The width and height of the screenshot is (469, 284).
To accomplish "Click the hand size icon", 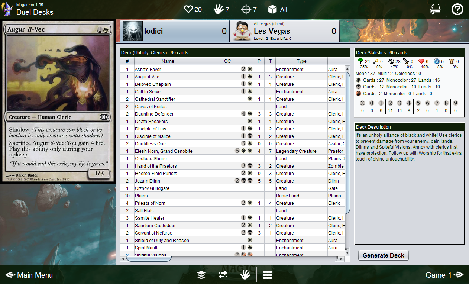I will 219,9.
